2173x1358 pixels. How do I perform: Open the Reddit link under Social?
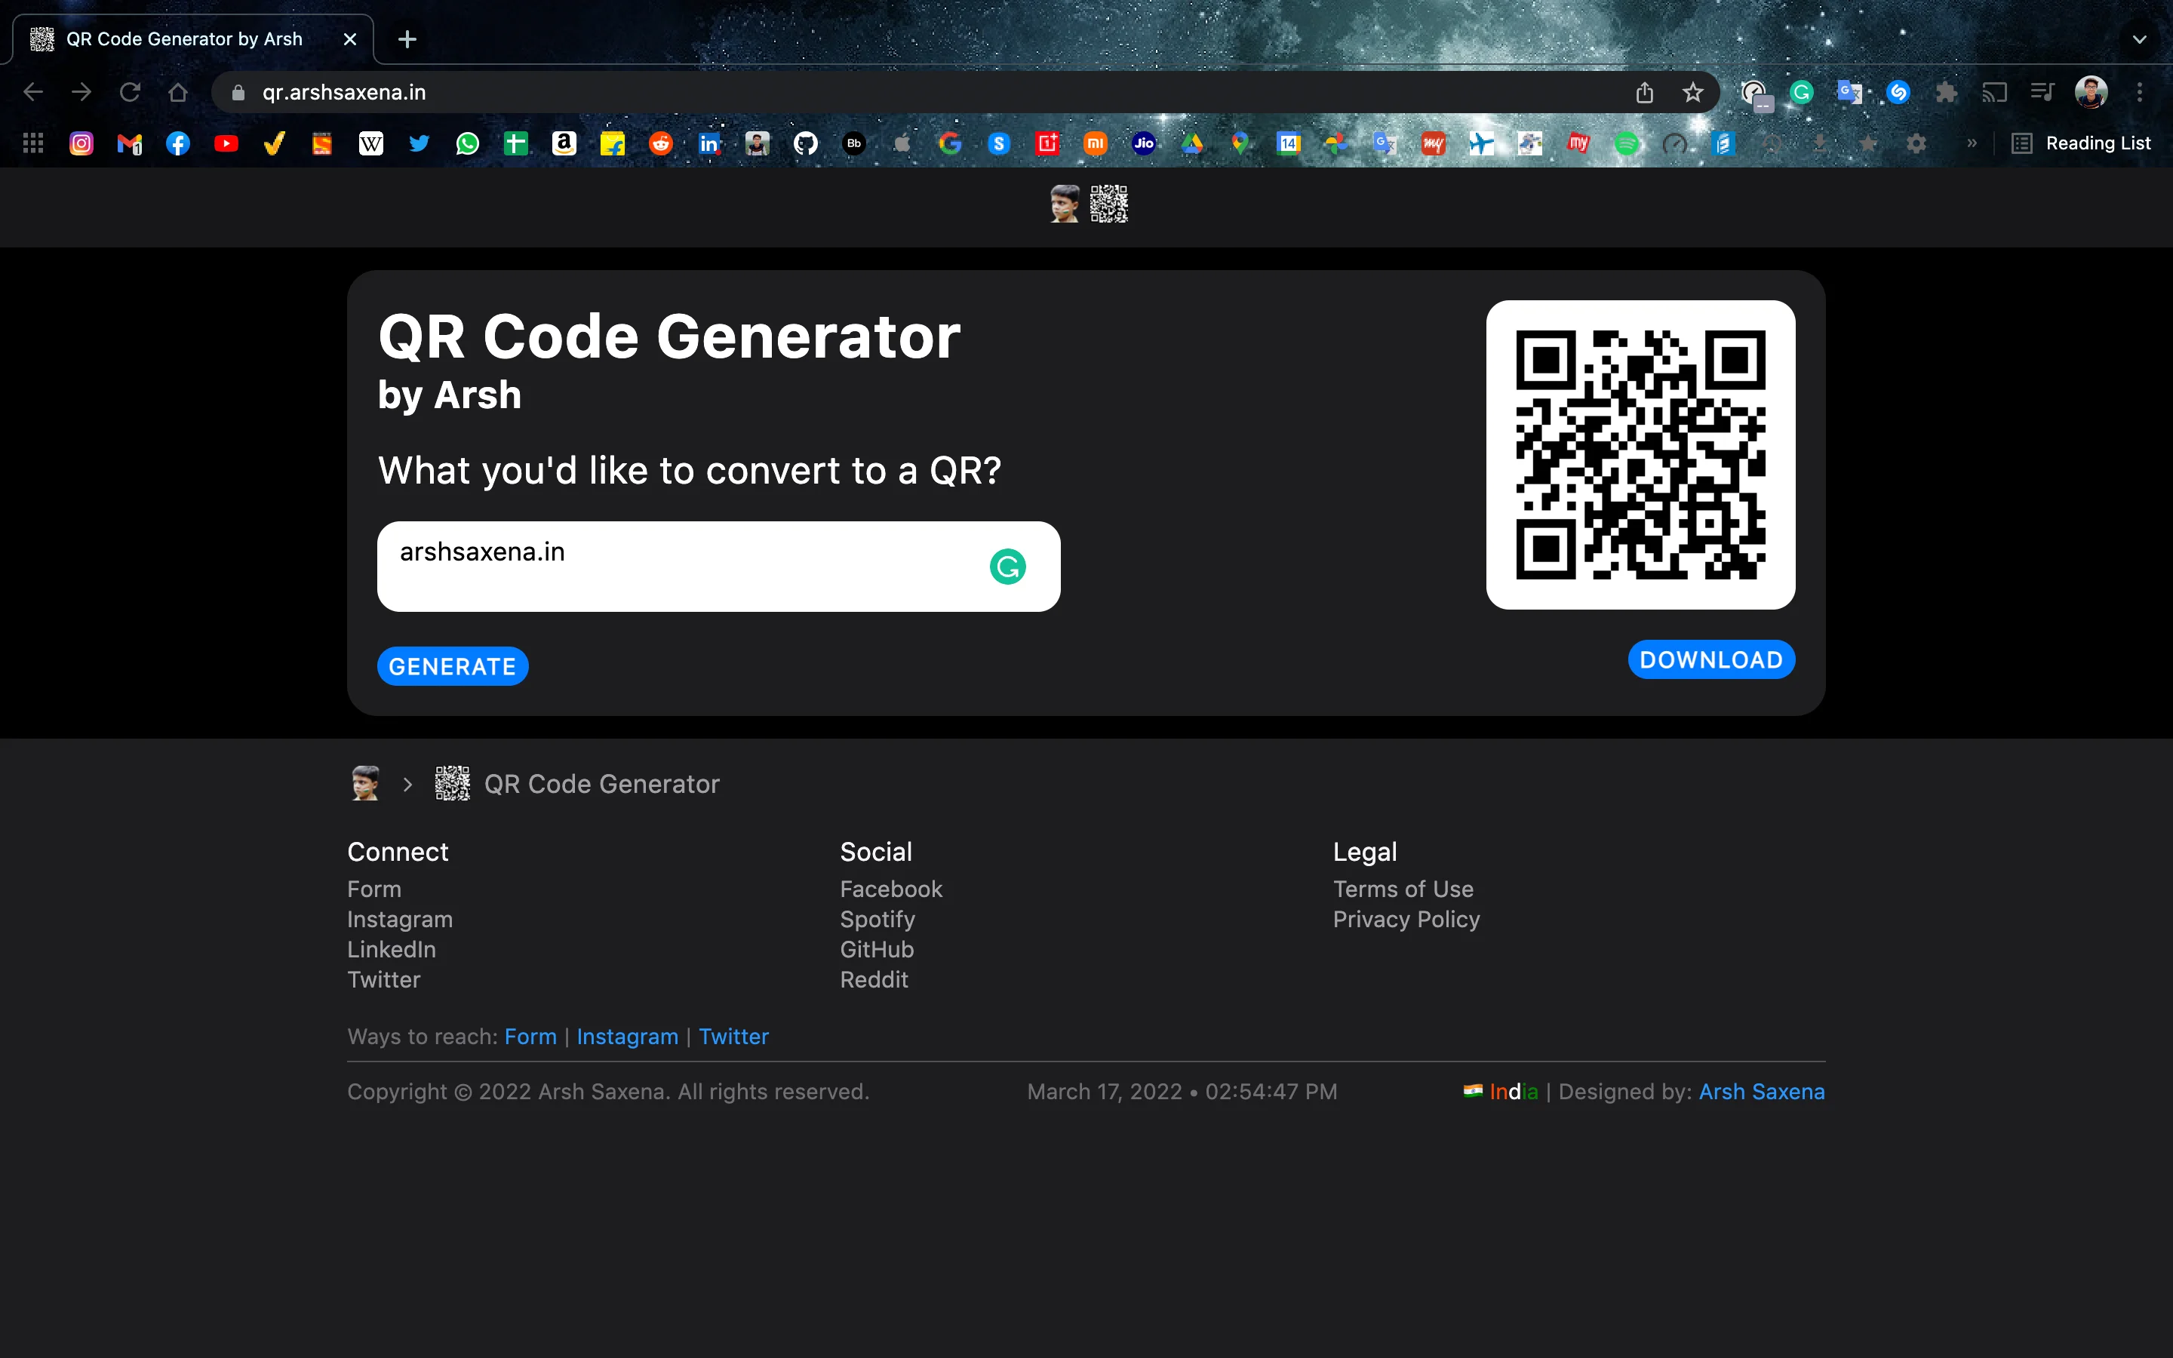click(x=874, y=980)
